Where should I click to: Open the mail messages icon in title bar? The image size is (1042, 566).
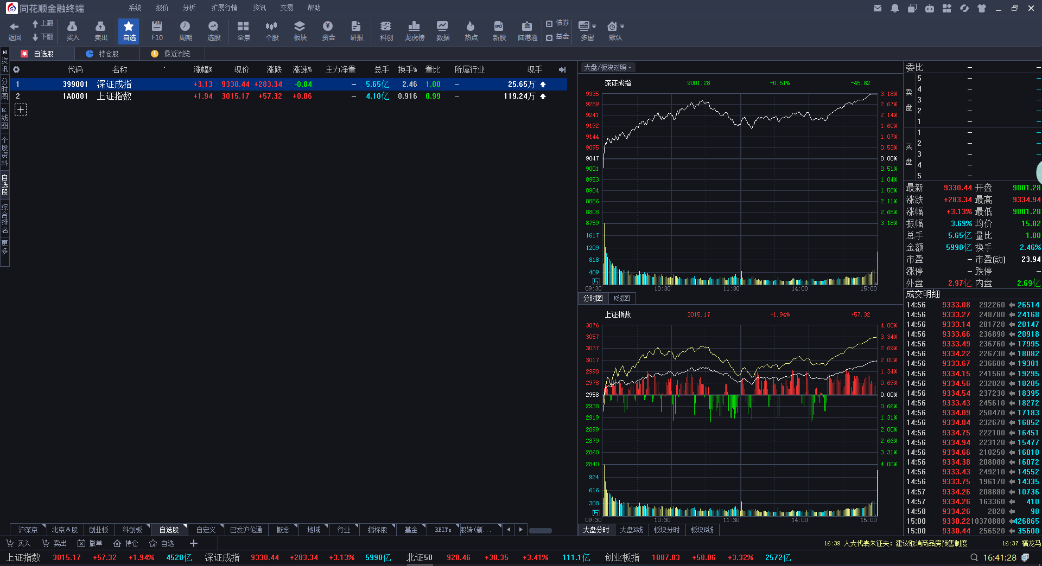coord(878,8)
